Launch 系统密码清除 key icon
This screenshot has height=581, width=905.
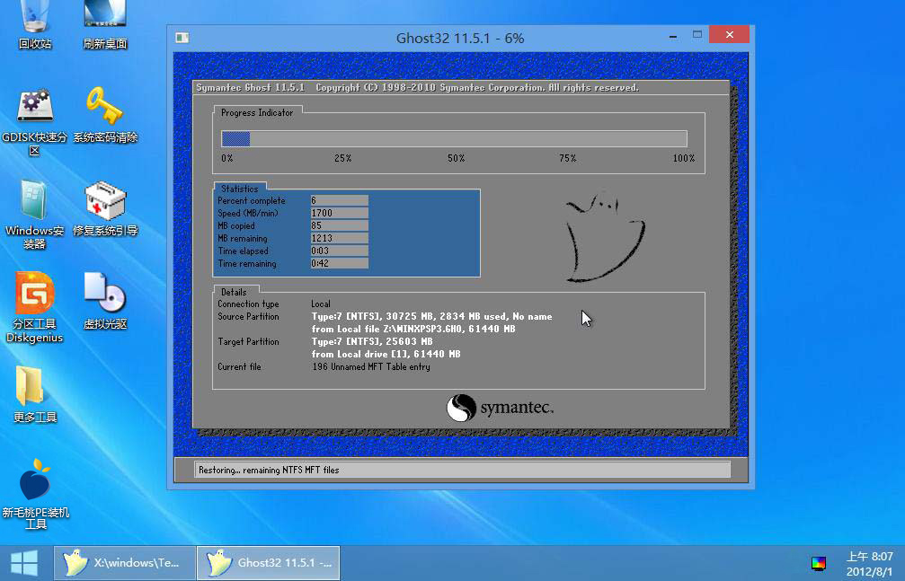[105, 116]
